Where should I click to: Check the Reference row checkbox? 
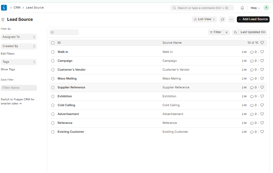(x=53, y=123)
